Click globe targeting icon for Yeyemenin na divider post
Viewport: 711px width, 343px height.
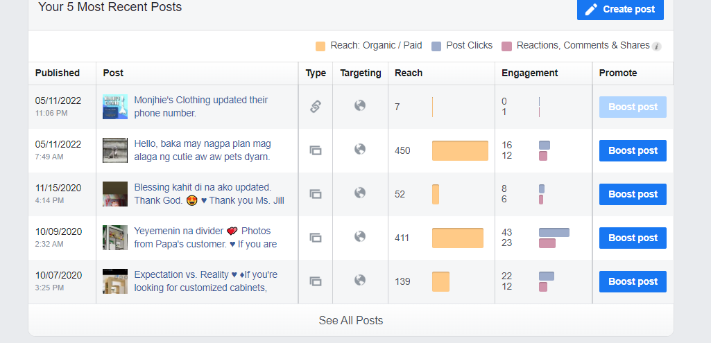(x=360, y=237)
